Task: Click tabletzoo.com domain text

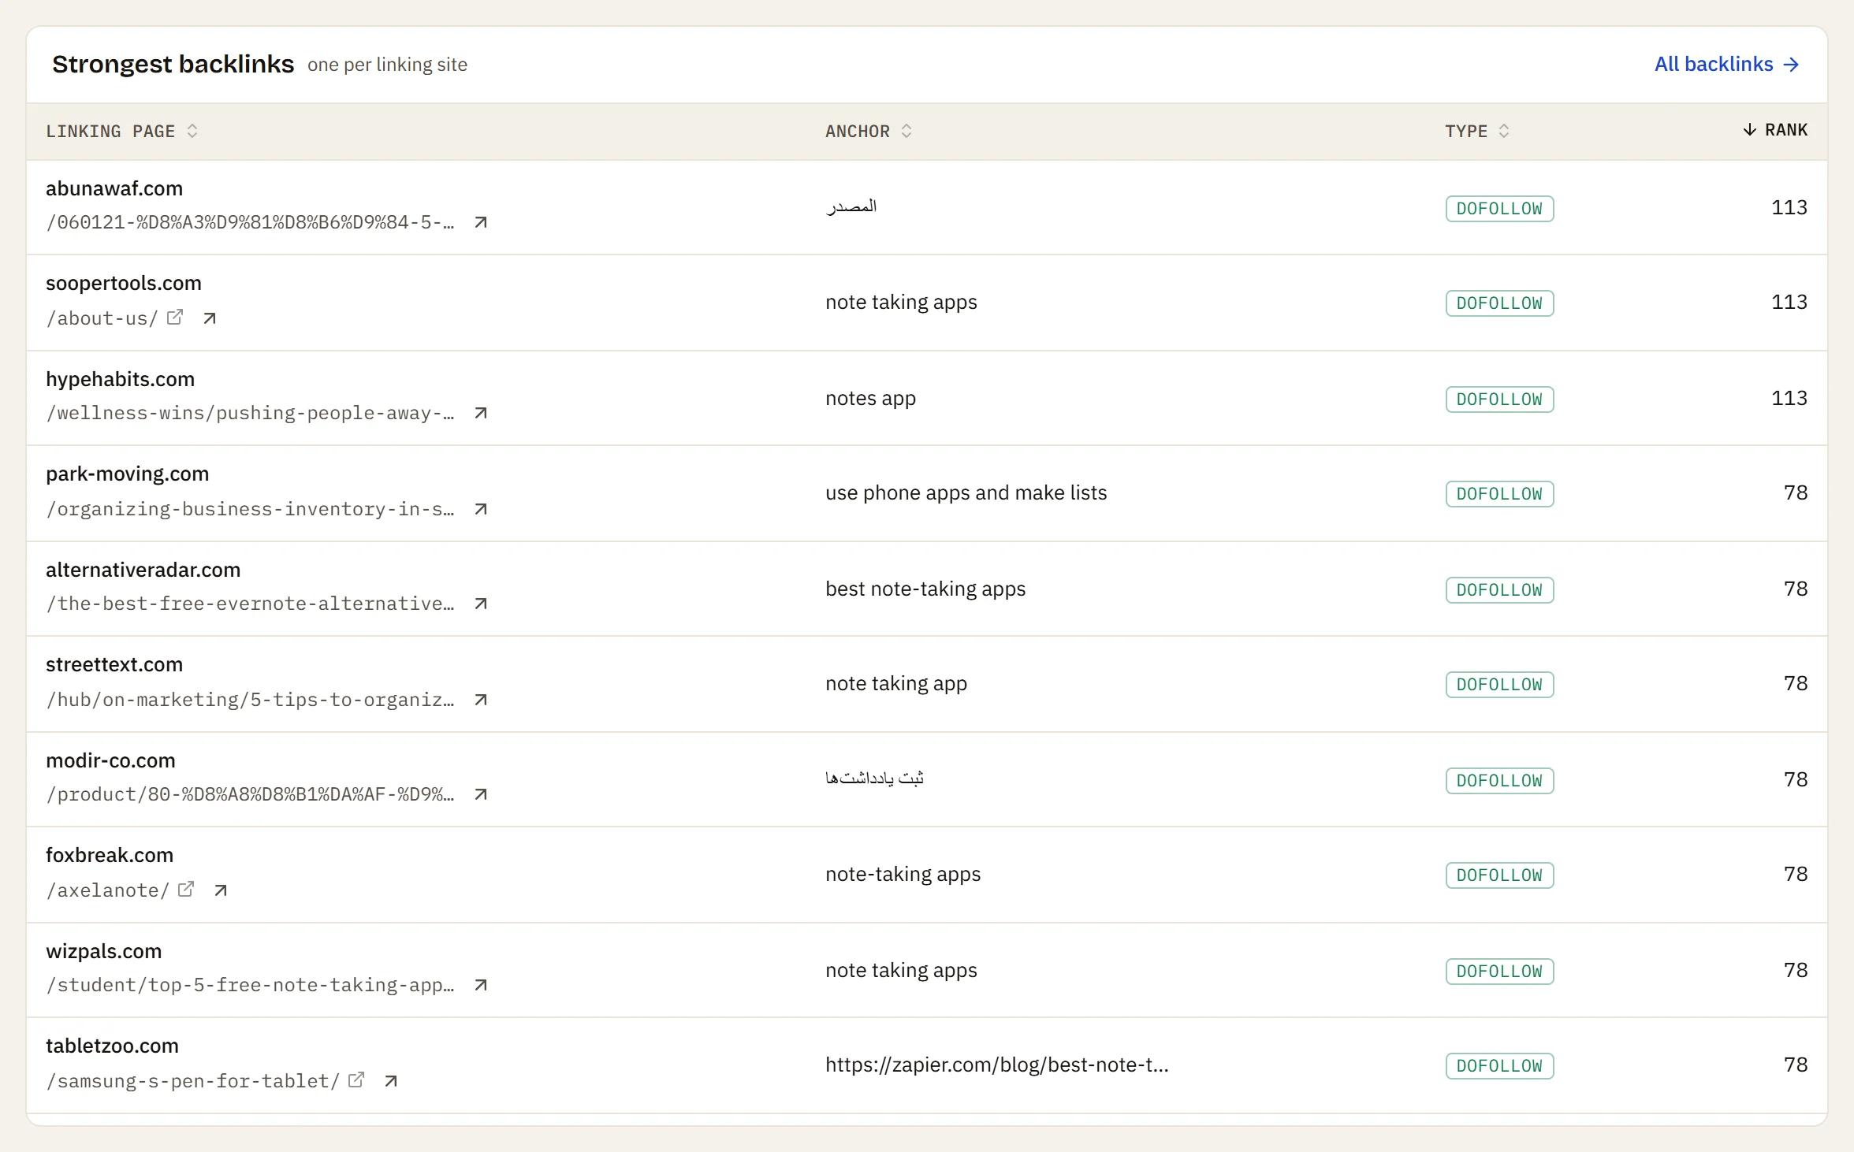Action: tap(112, 1046)
